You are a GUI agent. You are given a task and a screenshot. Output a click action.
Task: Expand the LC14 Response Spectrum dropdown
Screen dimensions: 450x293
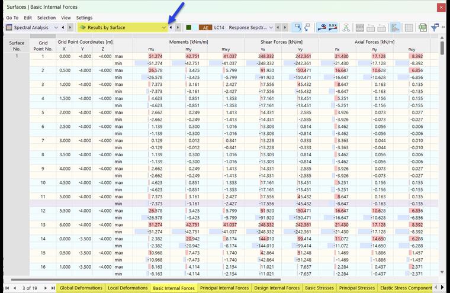271,28
